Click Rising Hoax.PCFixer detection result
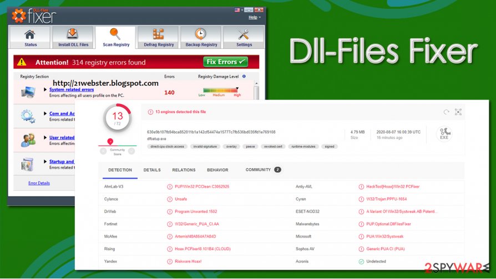The image size is (496, 279). (203, 249)
